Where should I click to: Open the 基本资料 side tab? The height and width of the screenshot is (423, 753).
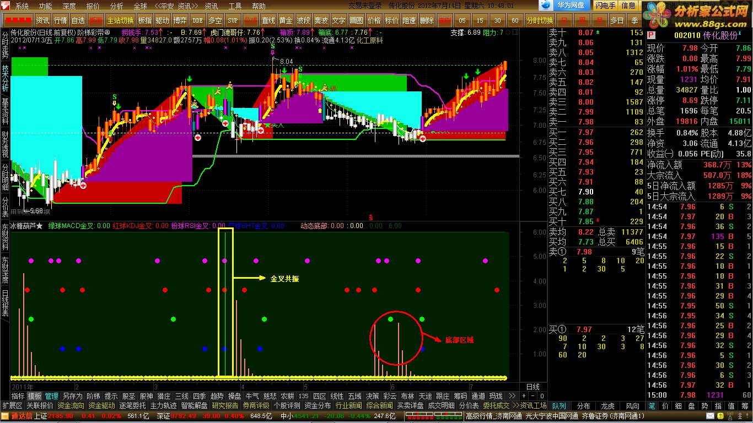click(5, 111)
